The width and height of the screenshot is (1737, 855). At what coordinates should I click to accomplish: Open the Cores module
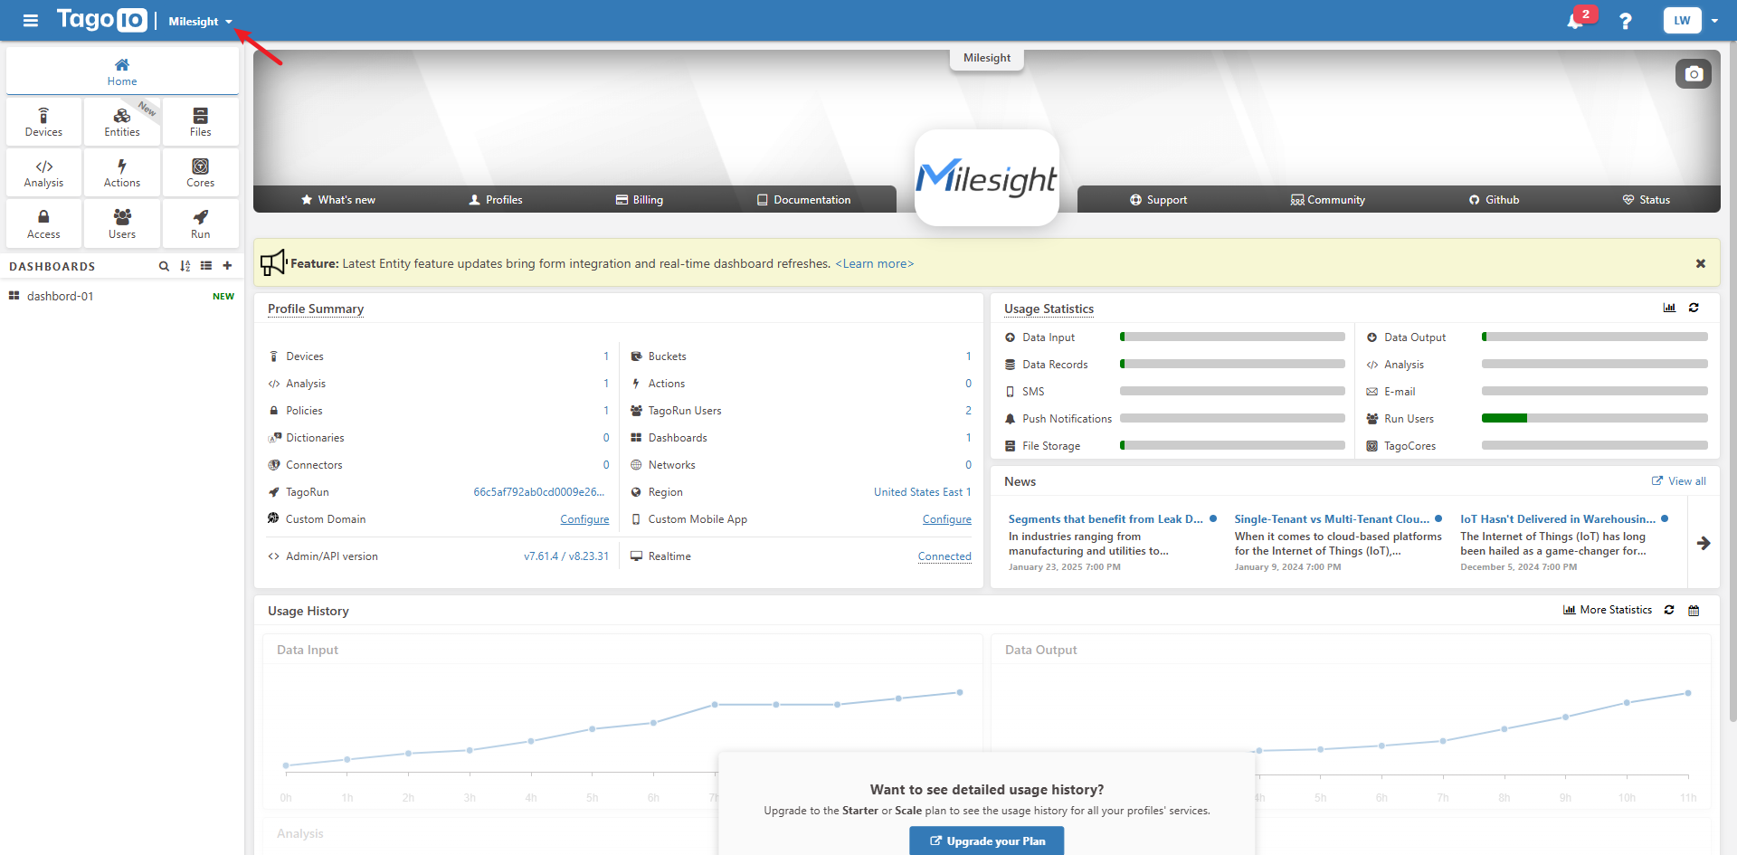pyautogui.click(x=200, y=173)
